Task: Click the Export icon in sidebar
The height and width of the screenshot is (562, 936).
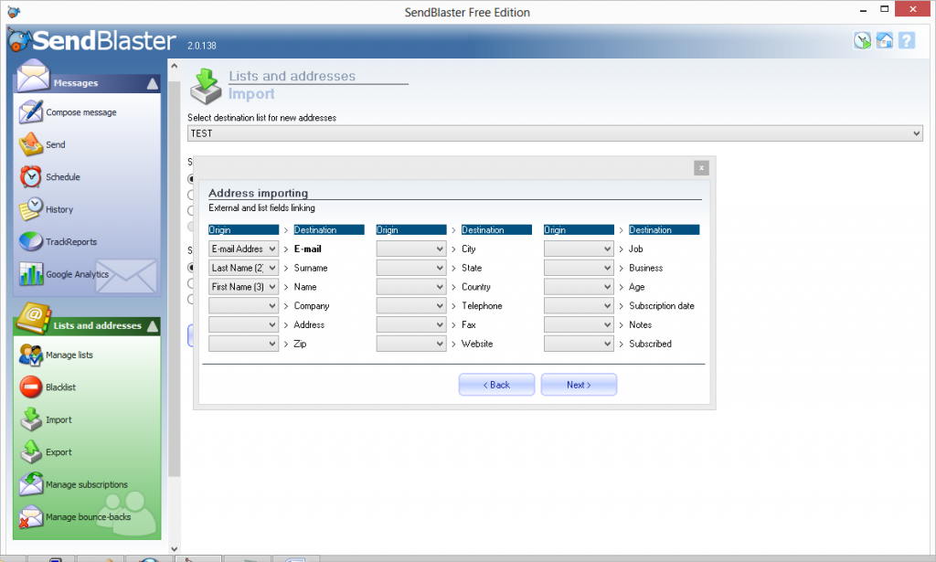Action: (32, 452)
